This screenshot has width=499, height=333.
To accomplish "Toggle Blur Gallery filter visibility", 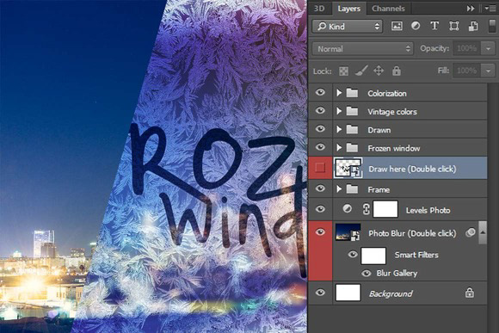I will pyautogui.click(x=367, y=273).
